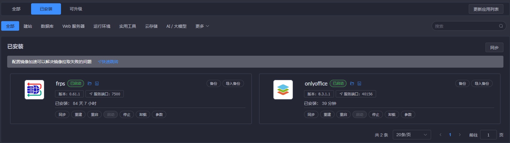Filter by AI / 大模型 category

click(x=176, y=26)
